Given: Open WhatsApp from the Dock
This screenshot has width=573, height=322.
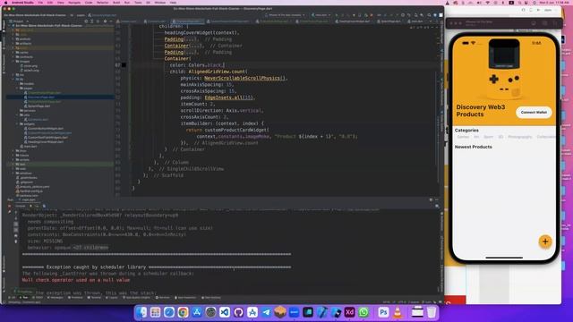Looking at the screenshot, I should (x=363, y=312).
